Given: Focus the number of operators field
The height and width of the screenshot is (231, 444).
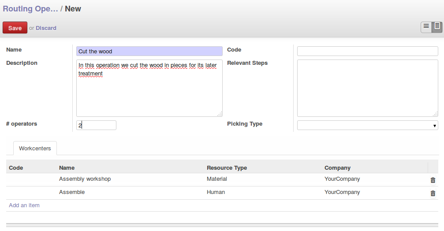Looking at the screenshot, I should (x=96, y=126).
